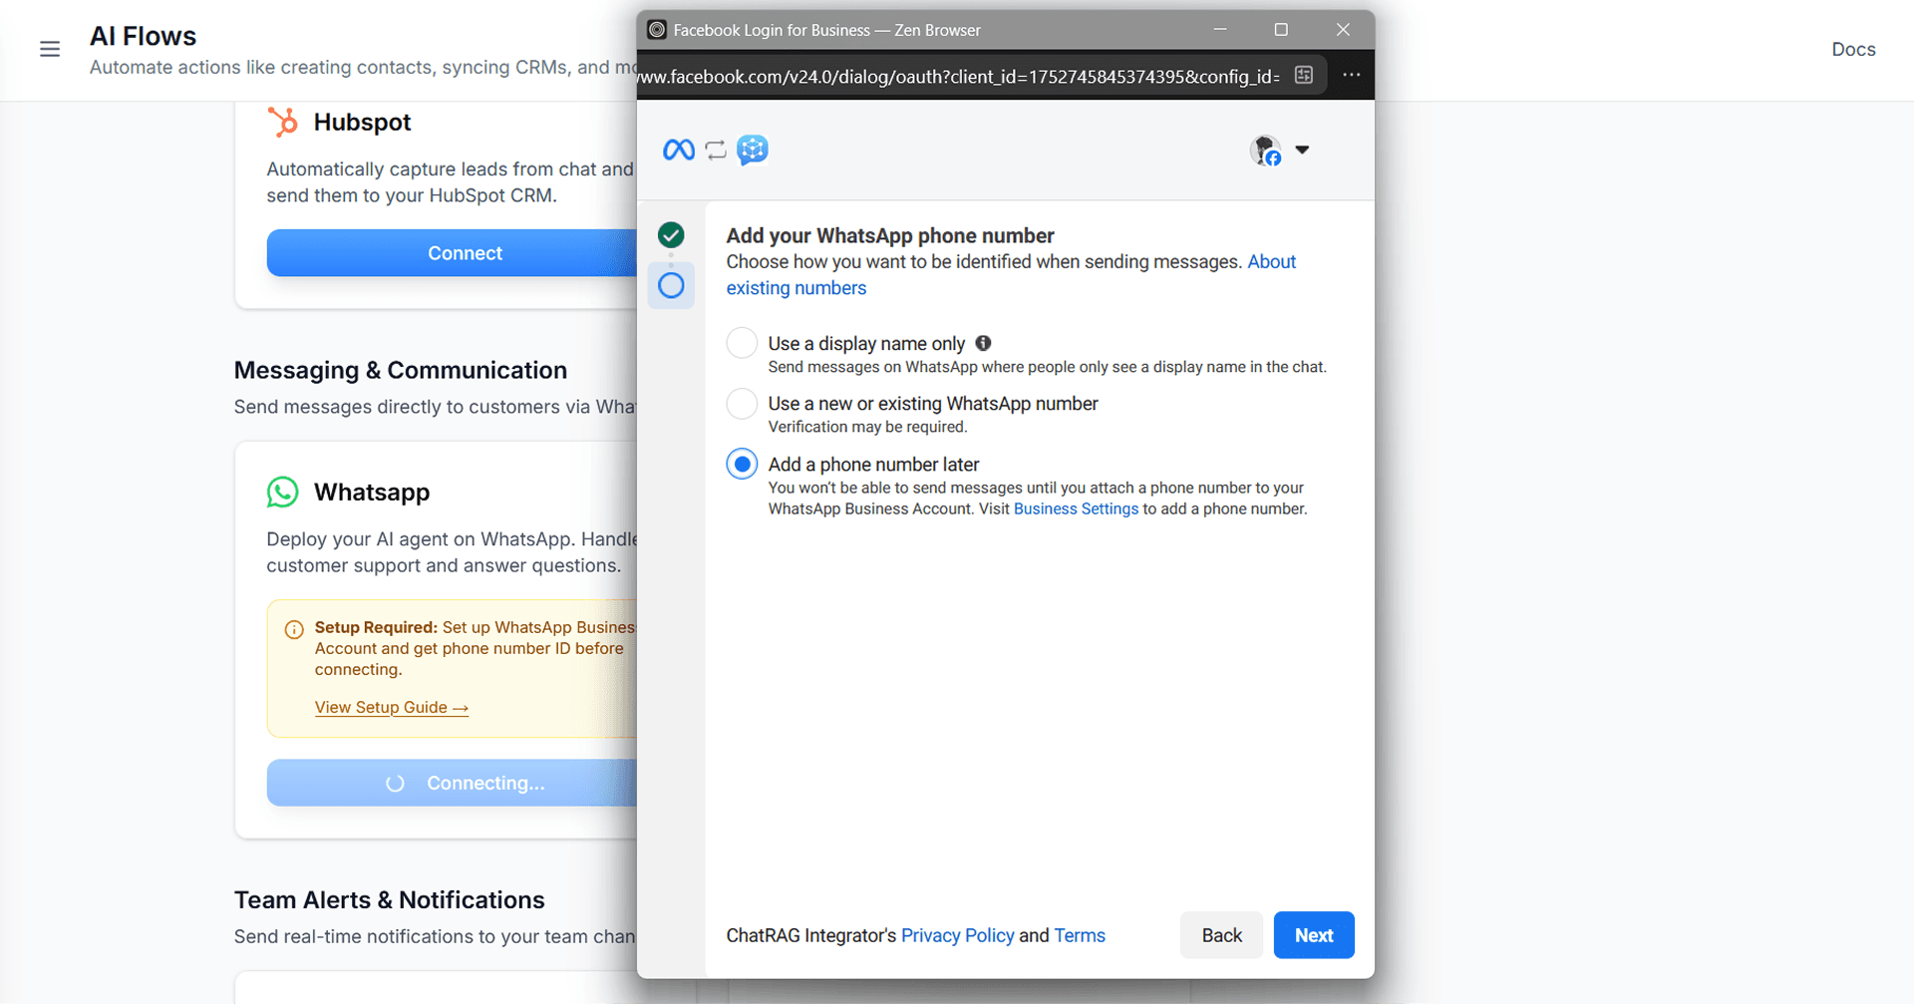Click Next to continue setup
This screenshot has width=1914, height=1004.
click(1313, 935)
